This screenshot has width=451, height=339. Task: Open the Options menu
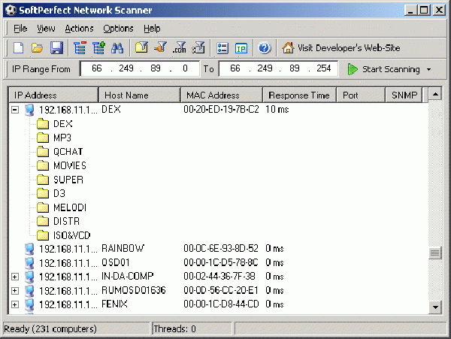point(118,29)
